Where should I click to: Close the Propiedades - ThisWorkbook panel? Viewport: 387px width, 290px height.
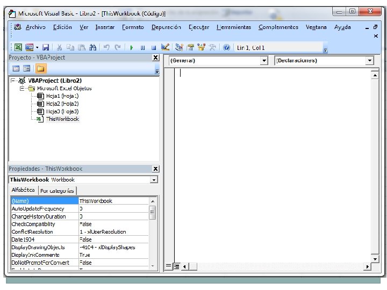pyautogui.click(x=155, y=169)
